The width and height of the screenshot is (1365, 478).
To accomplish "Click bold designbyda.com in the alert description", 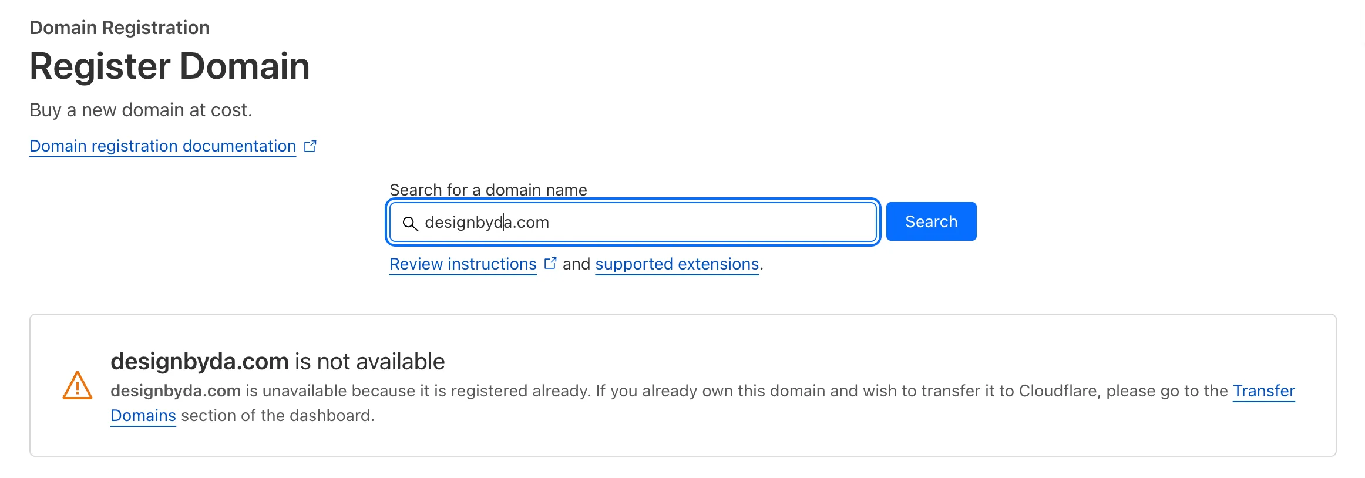I will point(175,391).
